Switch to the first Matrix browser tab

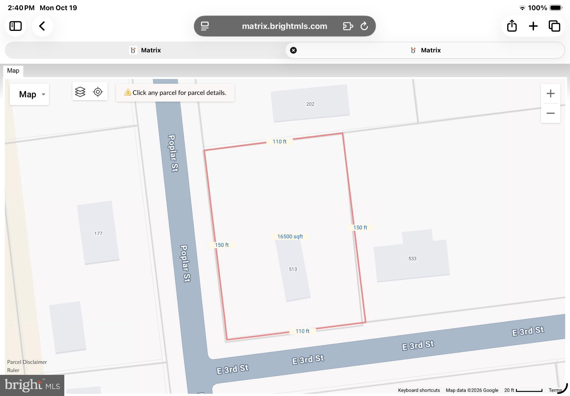tap(145, 50)
